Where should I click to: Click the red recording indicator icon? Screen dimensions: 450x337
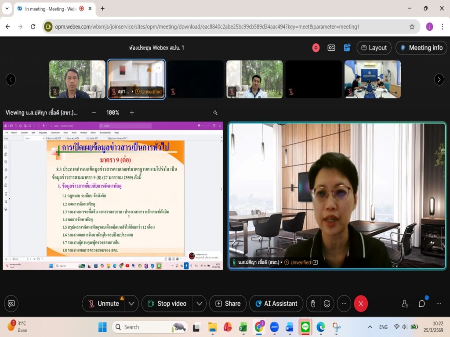(x=316, y=48)
